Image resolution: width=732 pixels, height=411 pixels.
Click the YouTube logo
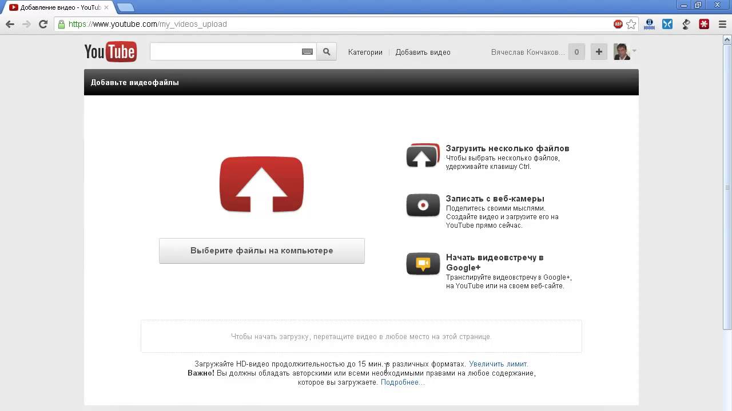[x=110, y=52]
